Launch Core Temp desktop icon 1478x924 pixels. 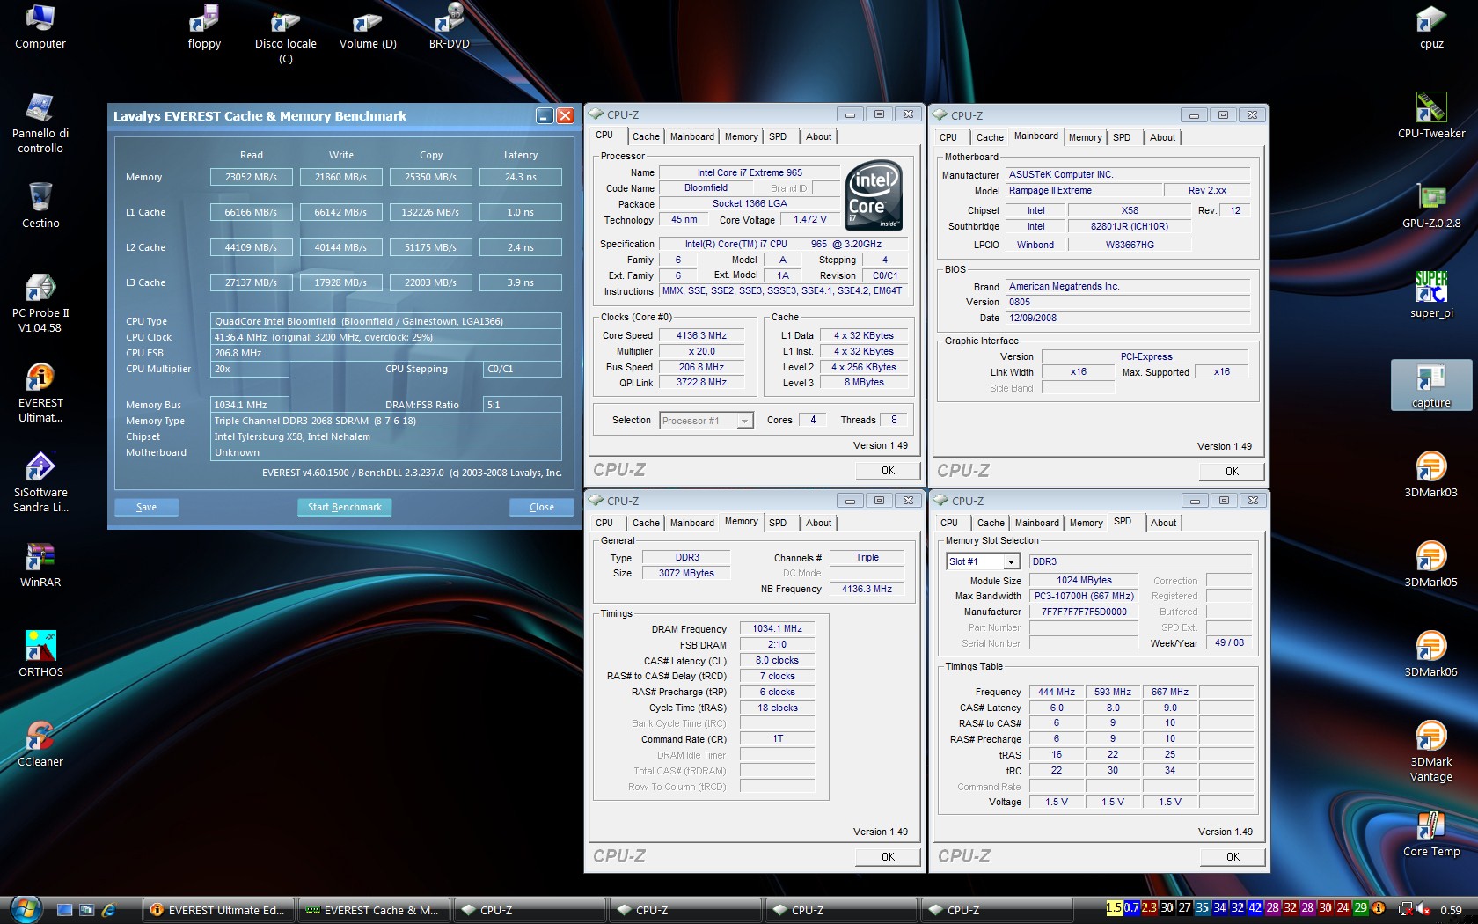coord(1431,833)
